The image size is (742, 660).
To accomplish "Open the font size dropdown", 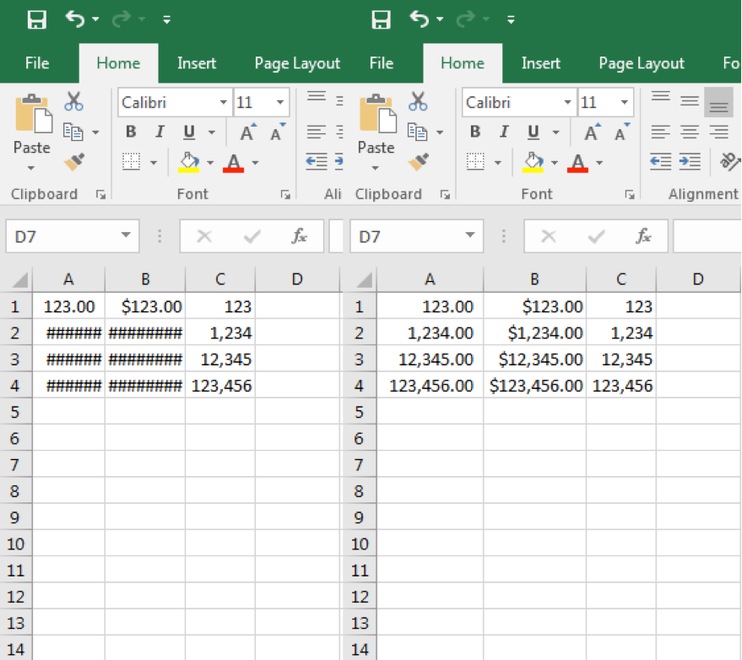I will coord(278,102).
